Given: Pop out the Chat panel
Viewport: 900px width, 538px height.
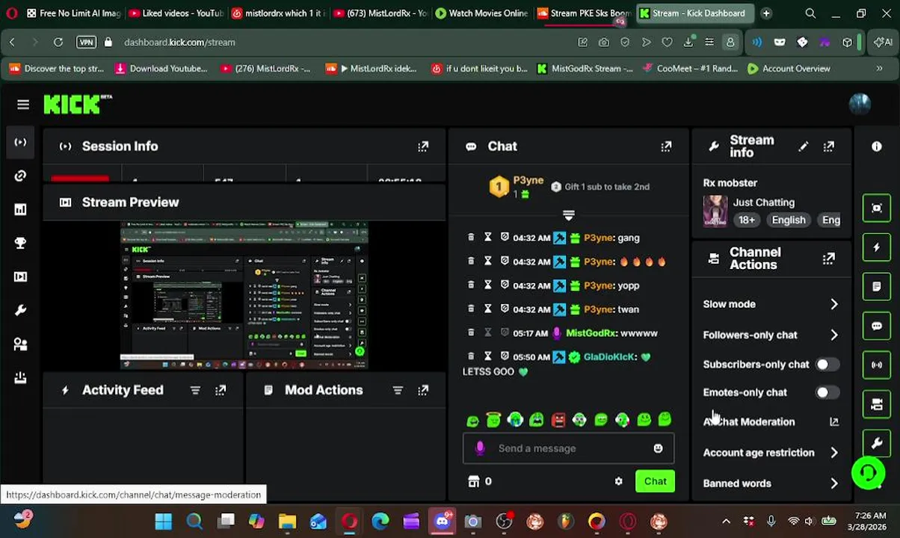Looking at the screenshot, I should (666, 146).
